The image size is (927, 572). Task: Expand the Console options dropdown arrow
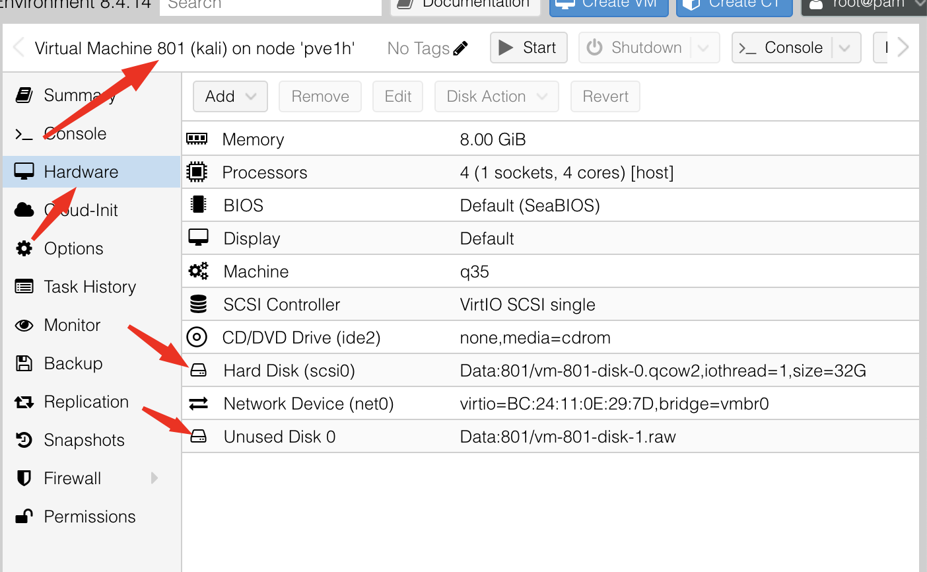[844, 48]
